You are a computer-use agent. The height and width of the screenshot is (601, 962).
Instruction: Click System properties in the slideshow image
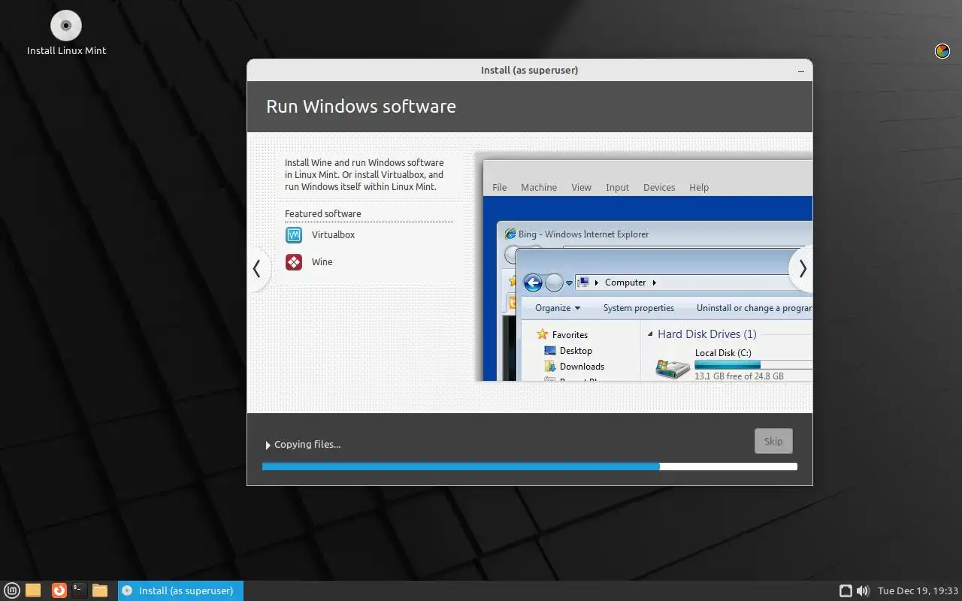pyautogui.click(x=639, y=308)
